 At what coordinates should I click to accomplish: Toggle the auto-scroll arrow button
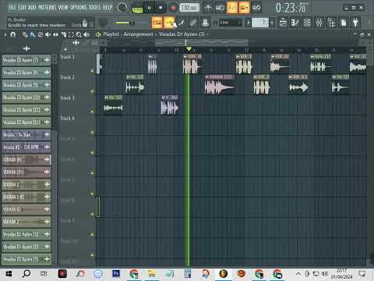(170, 23)
